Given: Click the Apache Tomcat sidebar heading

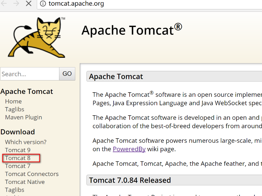Looking at the screenshot, I should [x=27, y=91].
